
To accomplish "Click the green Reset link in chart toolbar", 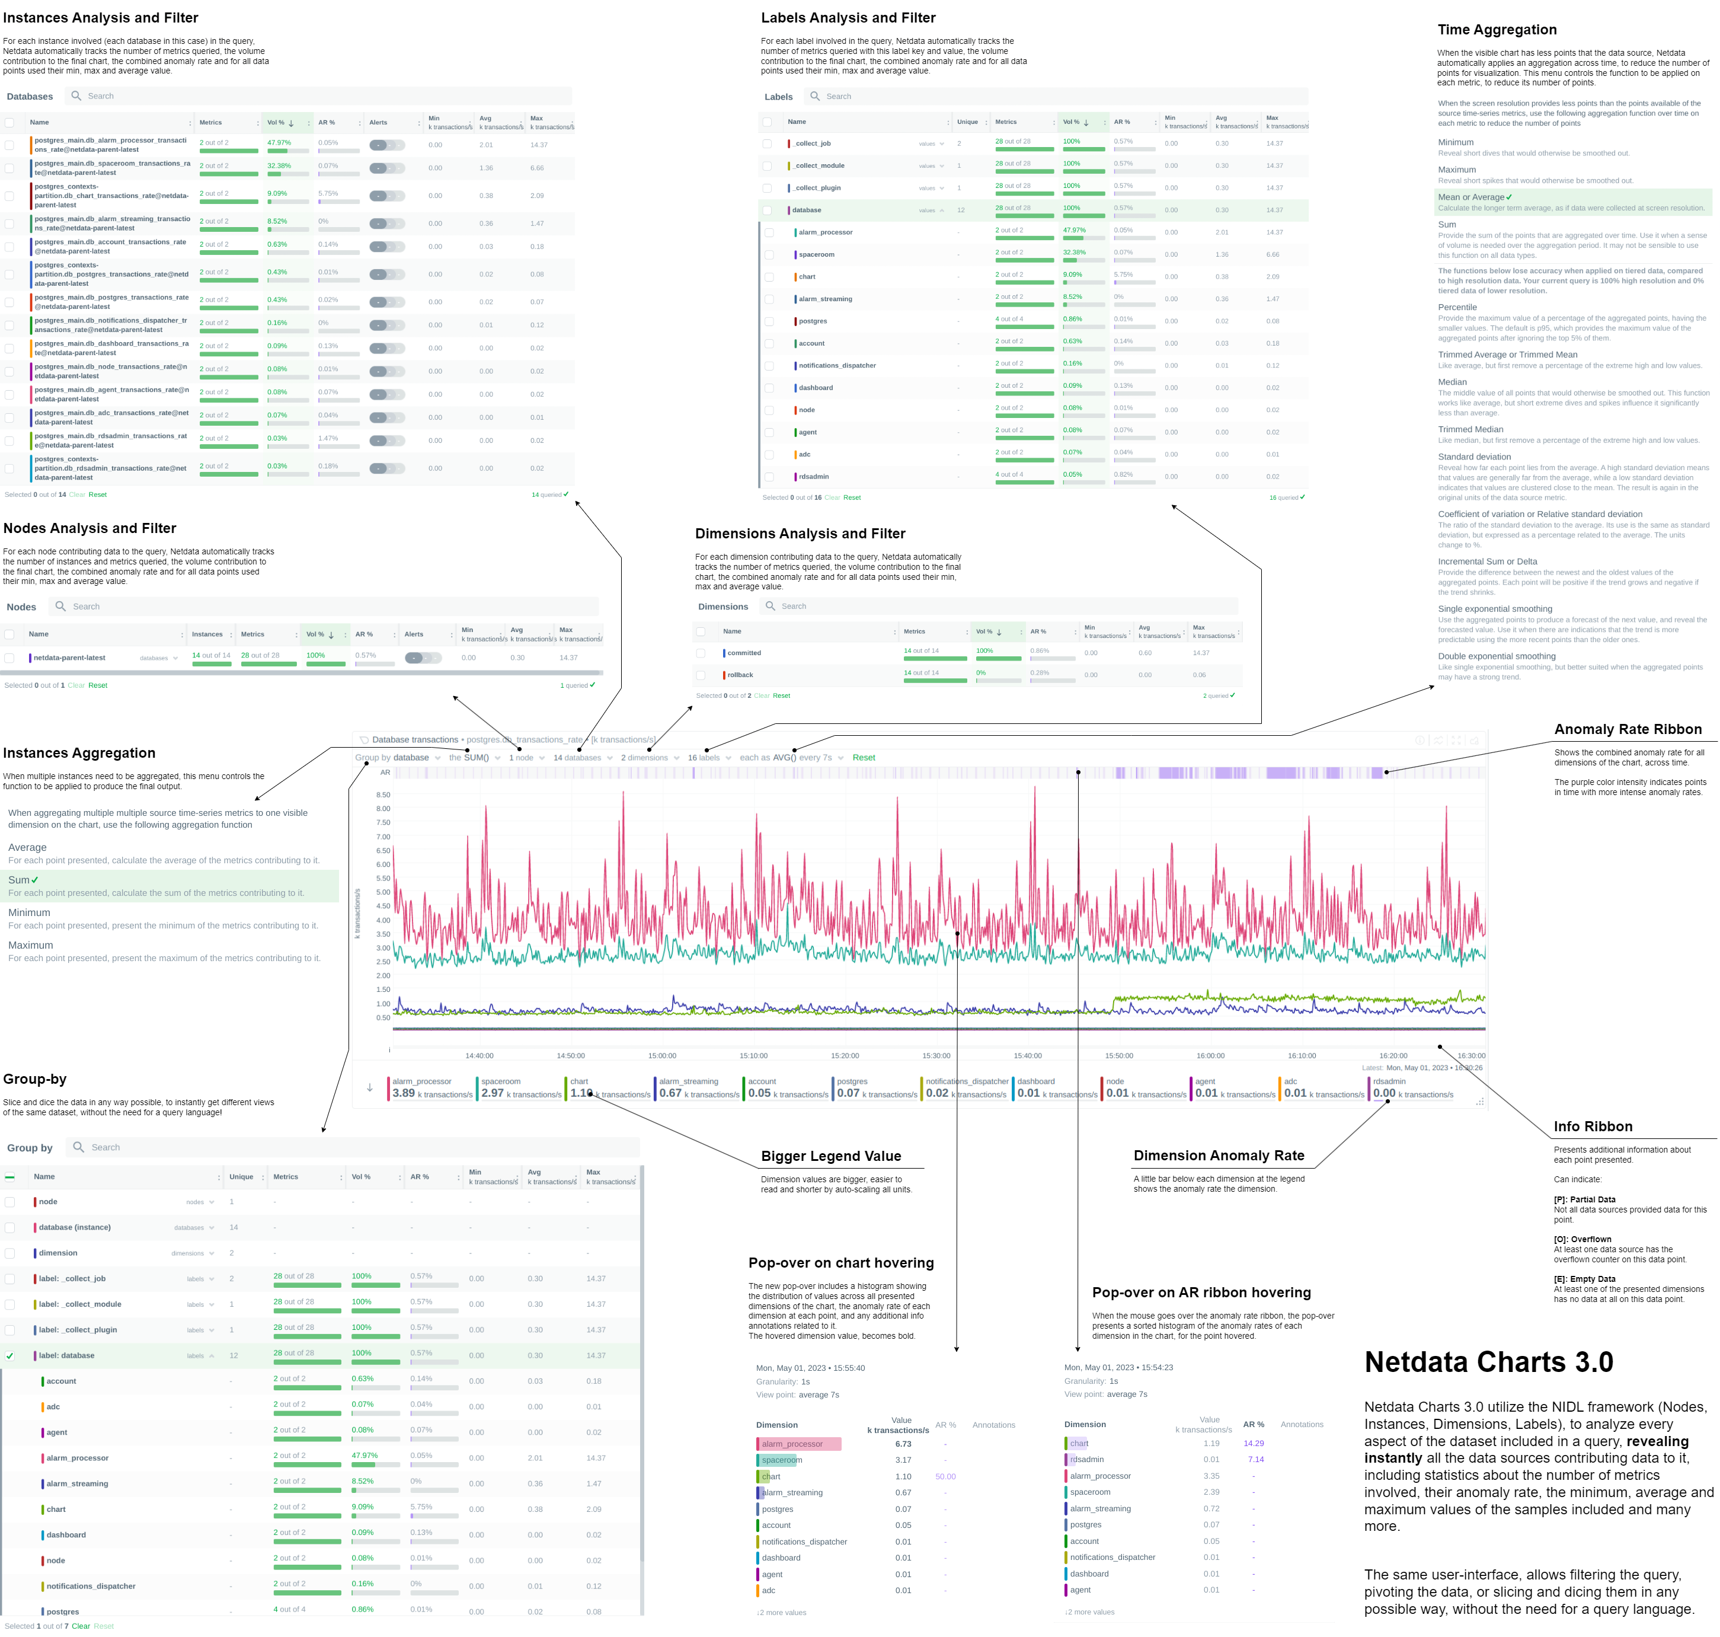I will [864, 757].
